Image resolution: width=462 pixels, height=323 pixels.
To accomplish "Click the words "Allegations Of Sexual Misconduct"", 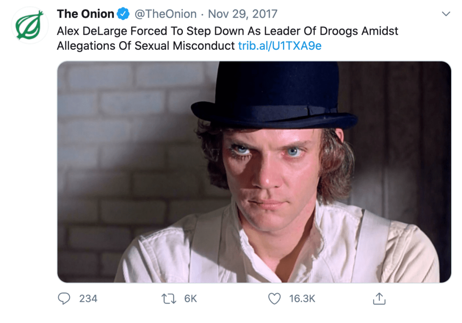I will point(145,46).
